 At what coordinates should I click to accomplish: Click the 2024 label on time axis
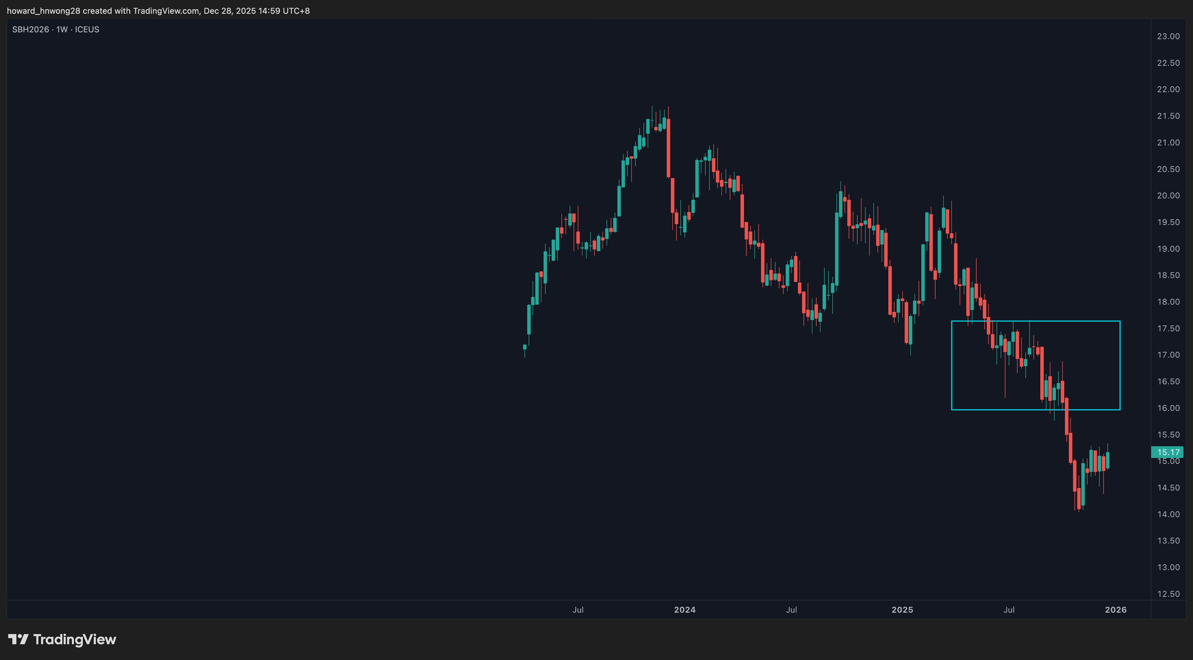(684, 610)
